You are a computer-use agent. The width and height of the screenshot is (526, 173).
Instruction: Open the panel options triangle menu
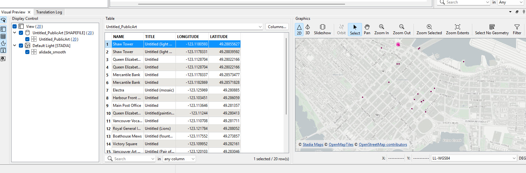click(x=510, y=12)
